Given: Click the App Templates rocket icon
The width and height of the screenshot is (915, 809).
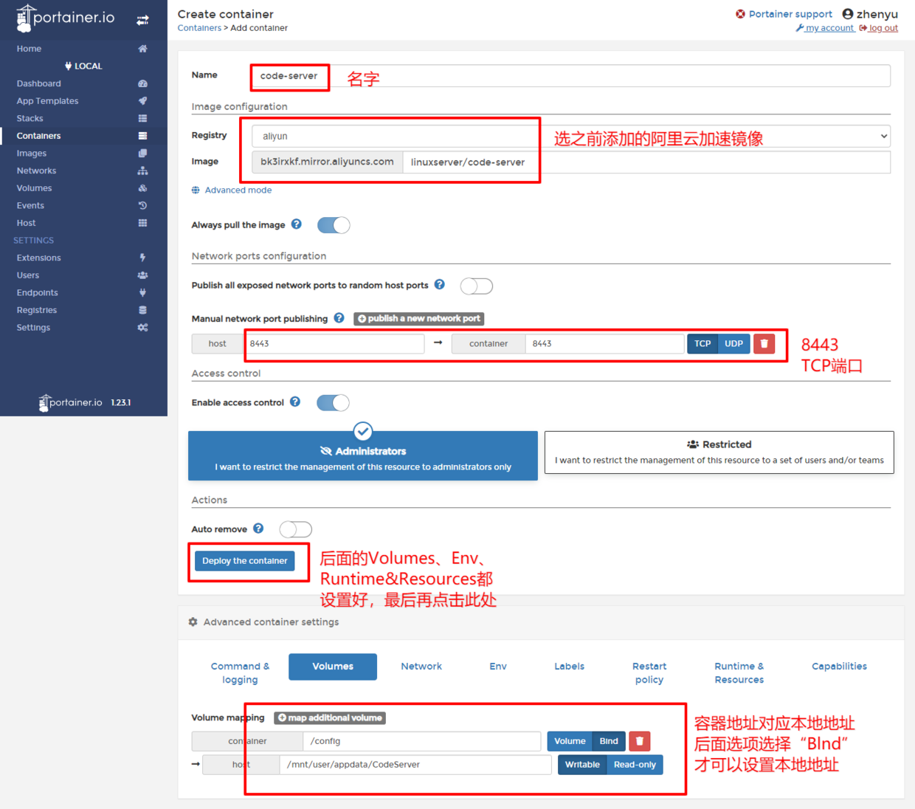Looking at the screenshot, I should click(142, 101).
